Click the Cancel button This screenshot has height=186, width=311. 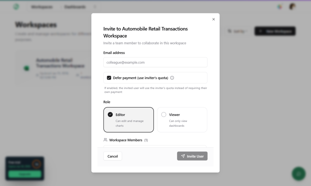[x=112, y=156]
